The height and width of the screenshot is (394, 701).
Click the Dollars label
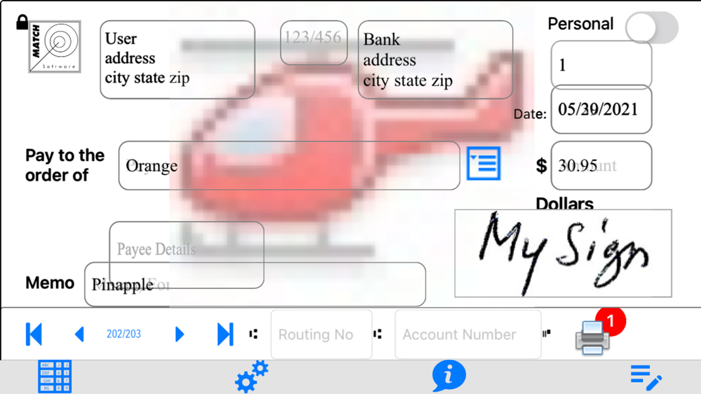(564, 203)
